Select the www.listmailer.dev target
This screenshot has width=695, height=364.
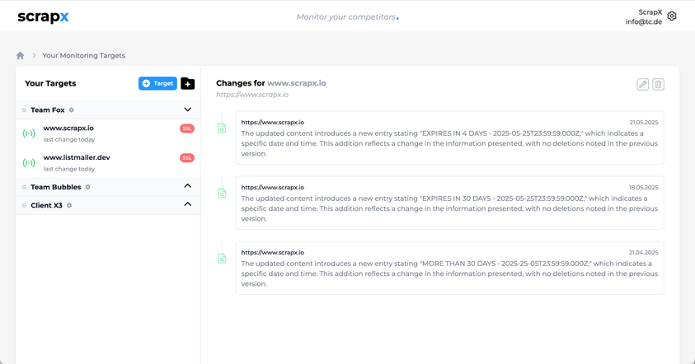coord(108,162)
